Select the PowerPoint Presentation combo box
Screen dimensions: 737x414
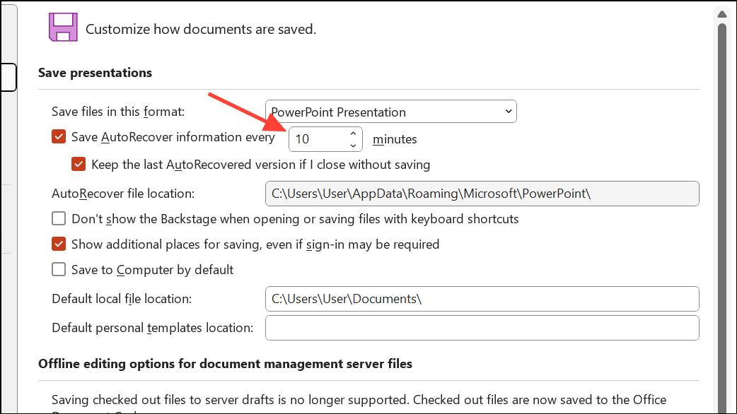390,111
